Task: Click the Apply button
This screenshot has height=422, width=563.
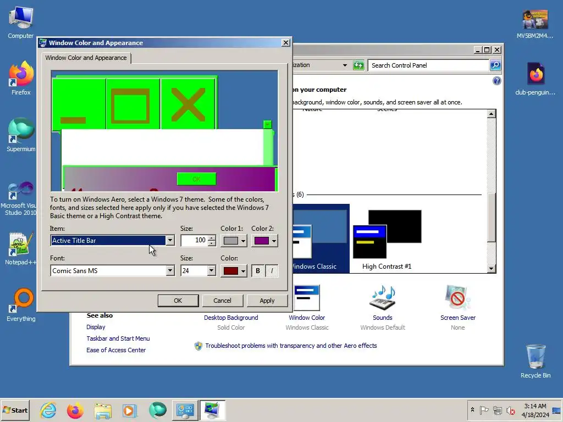Action: click(267, 301)
